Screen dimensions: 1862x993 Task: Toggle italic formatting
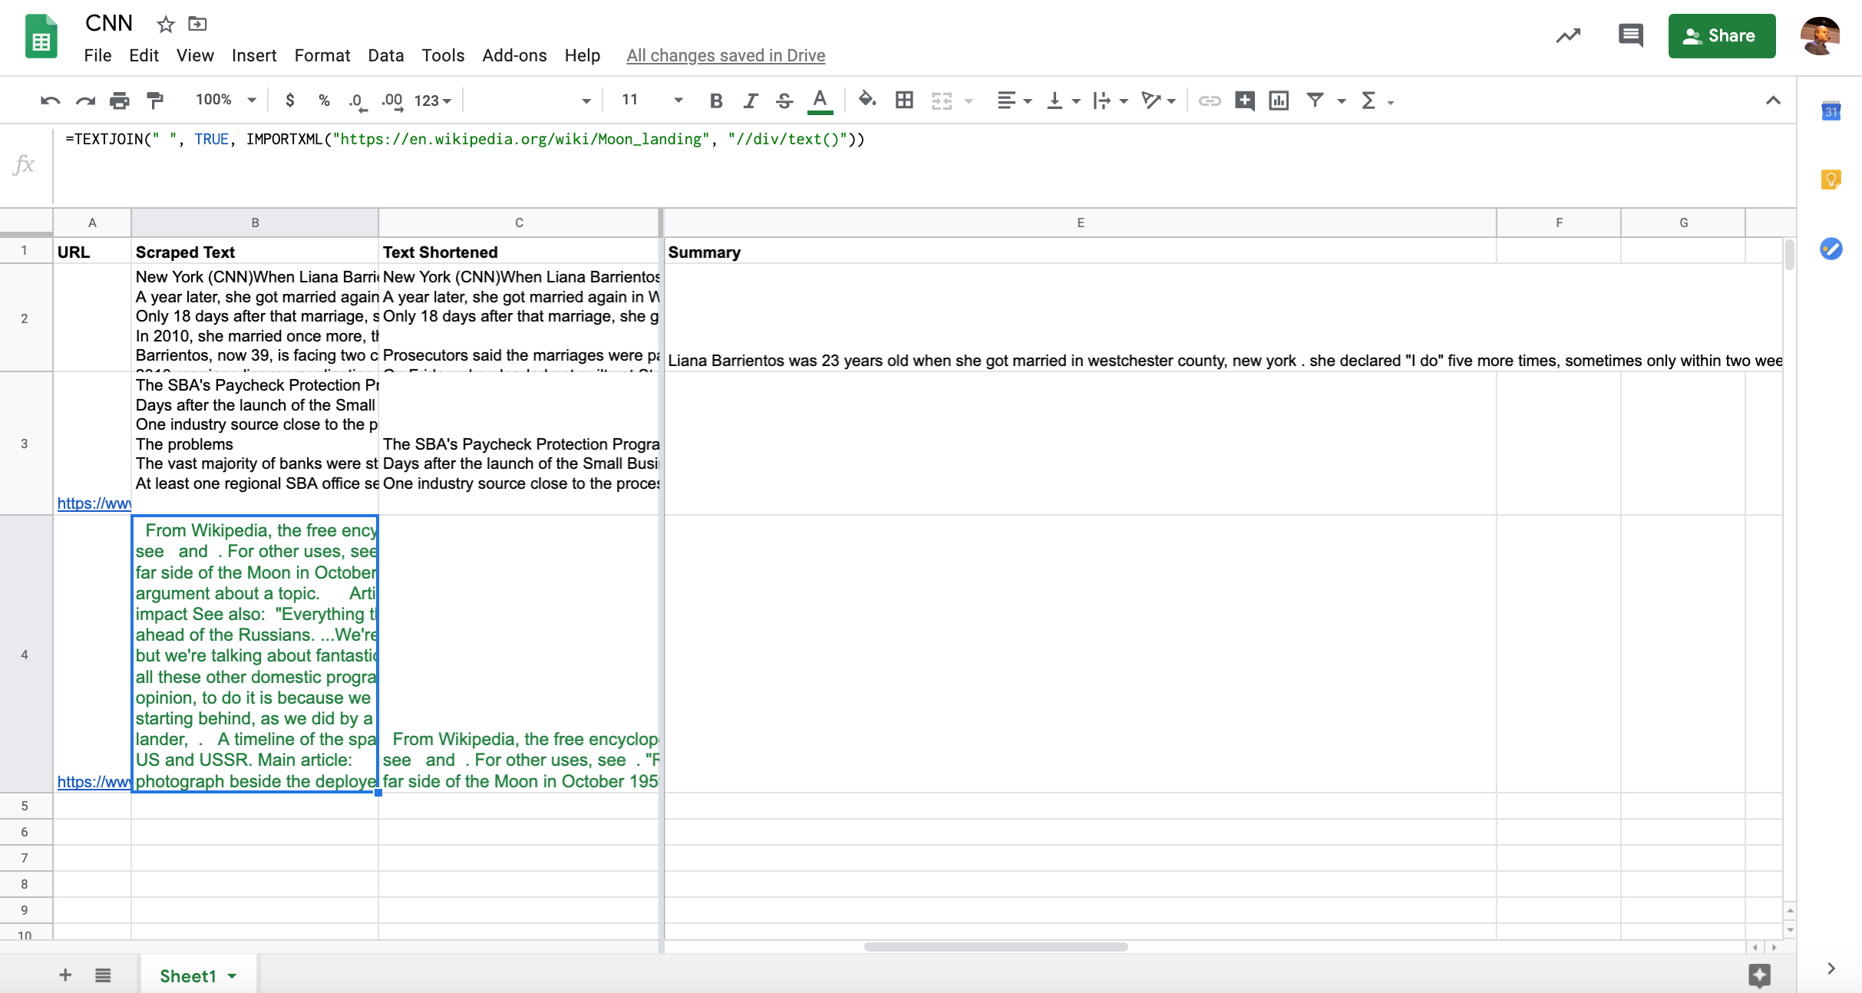pos(750,101)
